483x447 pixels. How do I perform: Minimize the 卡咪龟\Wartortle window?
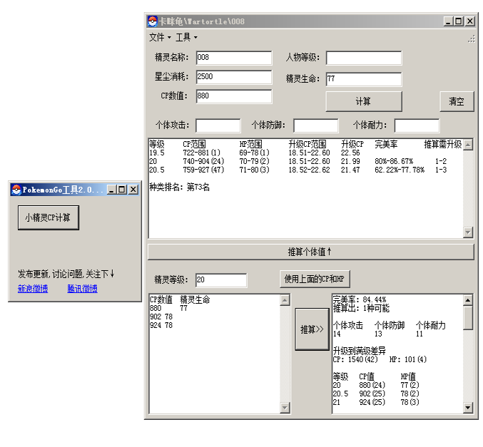point(448,21)
